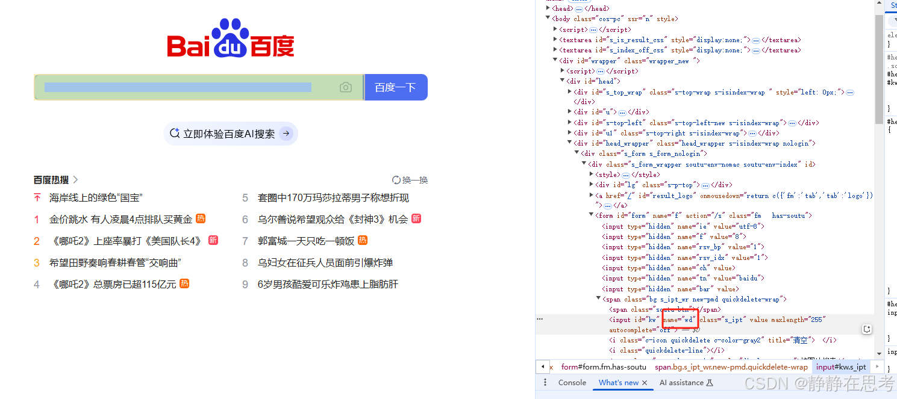The width and height of the screenshot is (897, 399).
Task: Switch to the Console drawer tab
Action: coord(572,383)
